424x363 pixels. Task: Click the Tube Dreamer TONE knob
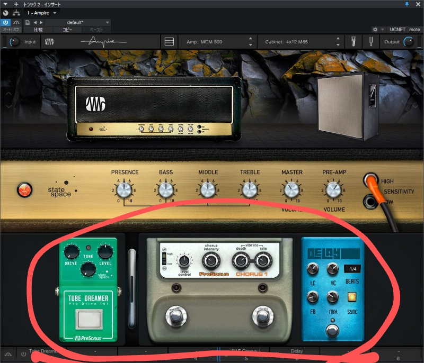[88, 269]
